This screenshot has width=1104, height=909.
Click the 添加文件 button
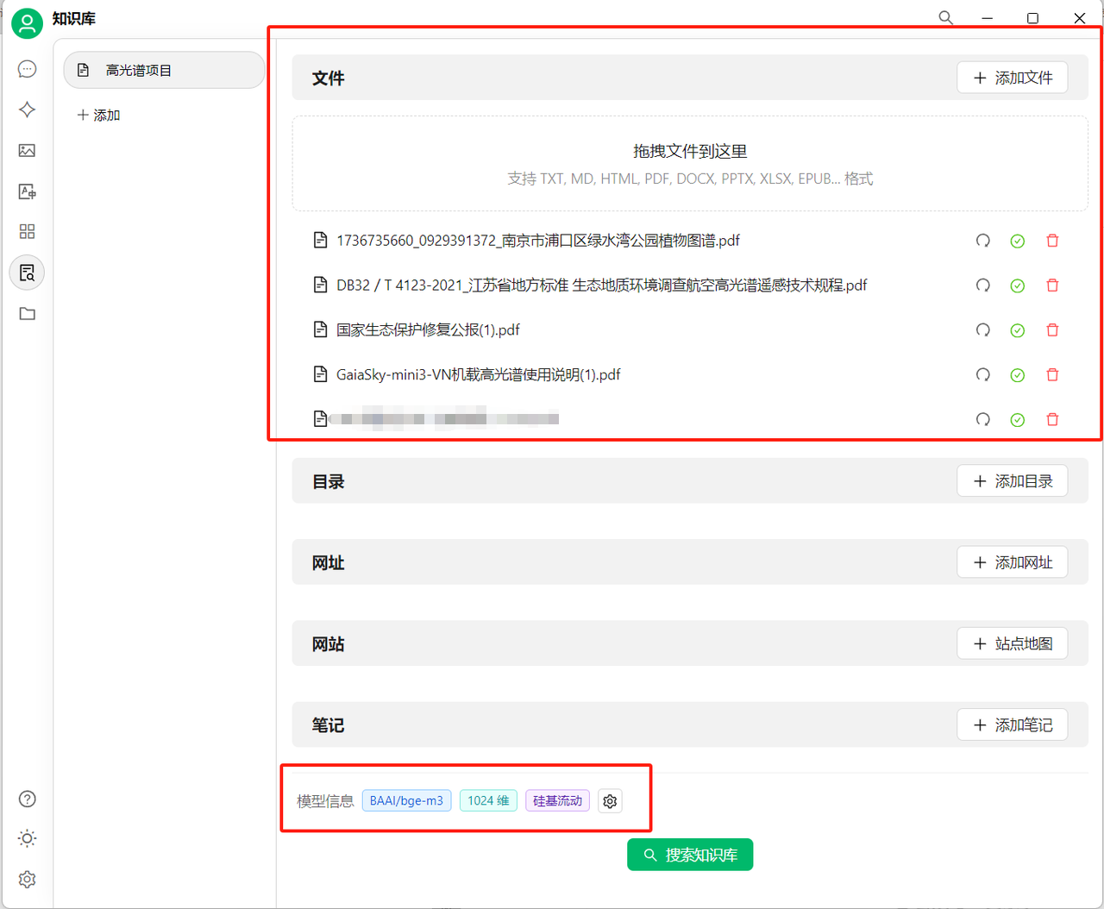pyautogui.click(x=1012, y=77)
